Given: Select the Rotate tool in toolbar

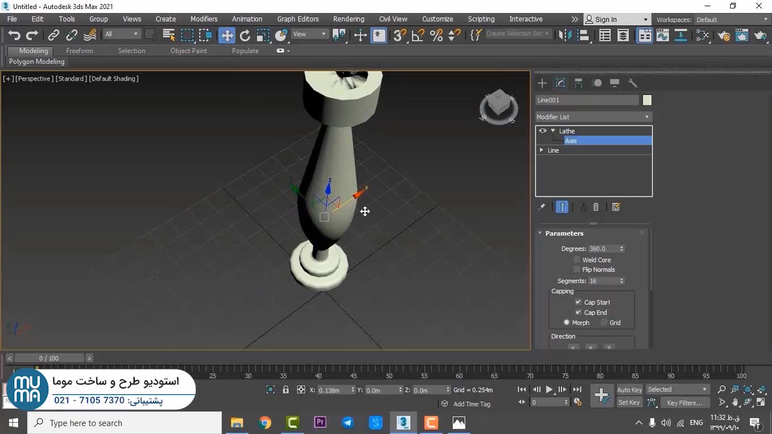Looking at the screenshot, I should coord(245,36).
